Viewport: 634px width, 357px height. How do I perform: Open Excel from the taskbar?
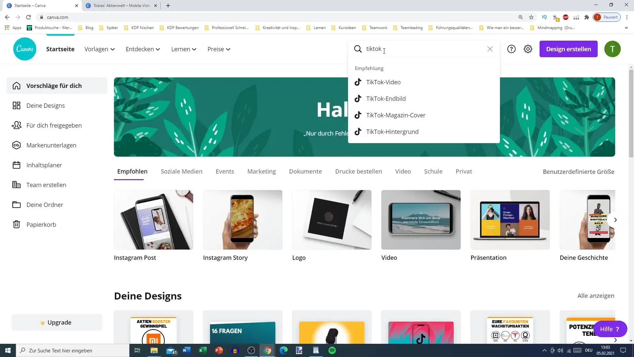coord(203,350)
